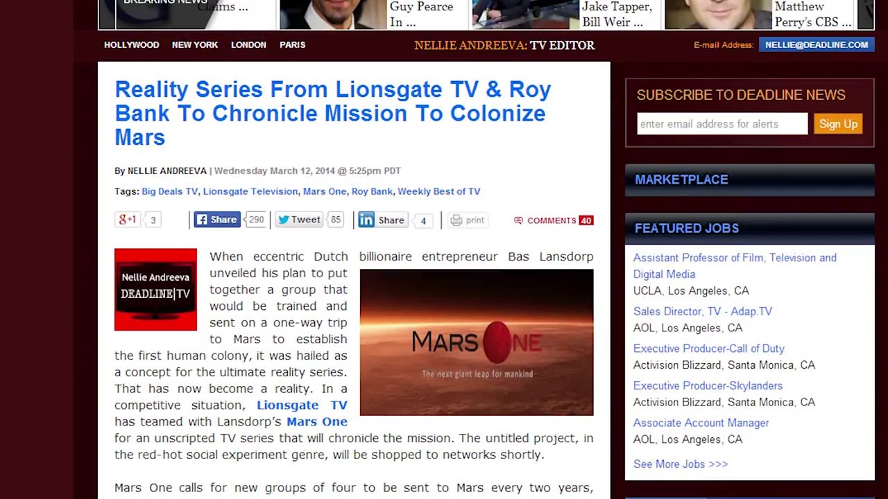Go to the New York section
Image resolution: width=888 pixels, height=499 pixels.
point(195,45)
